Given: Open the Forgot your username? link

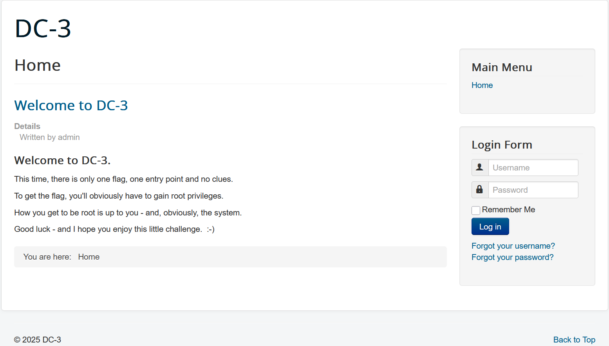Looking at the screenshot, I should tap(513, 246).
